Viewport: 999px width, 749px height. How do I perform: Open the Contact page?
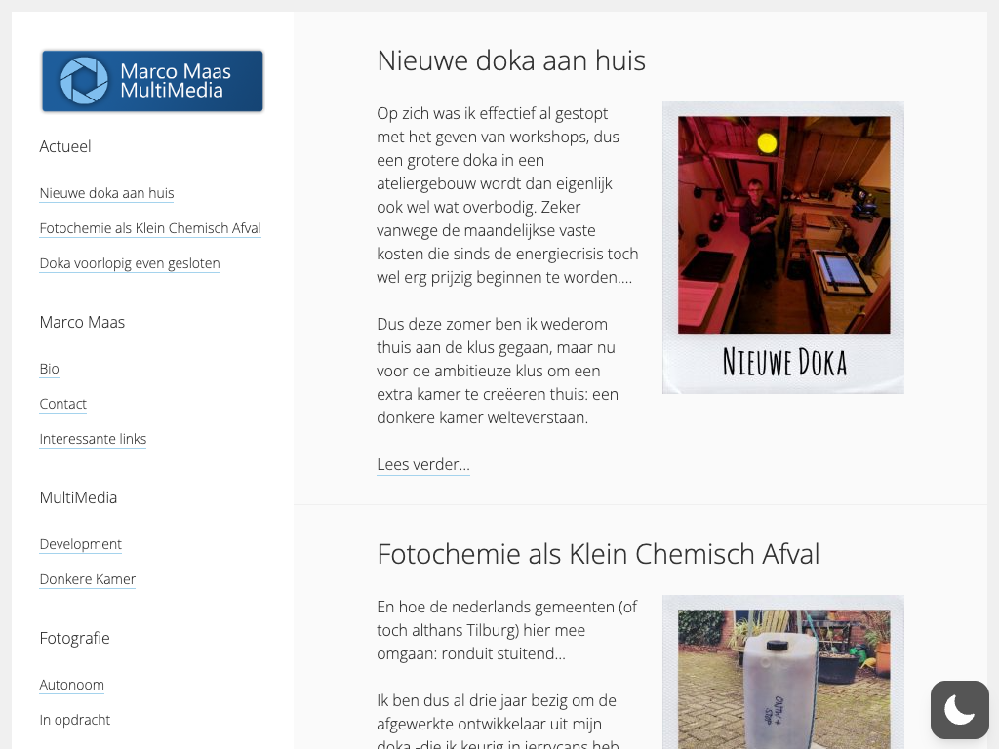[62, 404]
